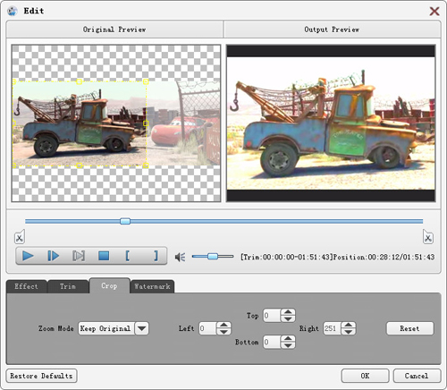
Task: Click the Play button
Action: coord(28,256)
